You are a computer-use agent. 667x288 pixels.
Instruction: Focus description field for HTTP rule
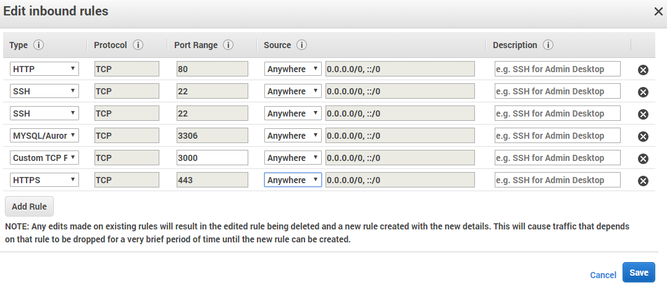point(557,69)
